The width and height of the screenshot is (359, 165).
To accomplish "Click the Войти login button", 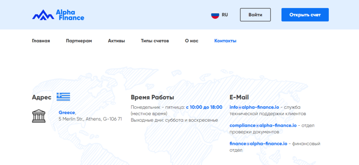I will [255, 15].
